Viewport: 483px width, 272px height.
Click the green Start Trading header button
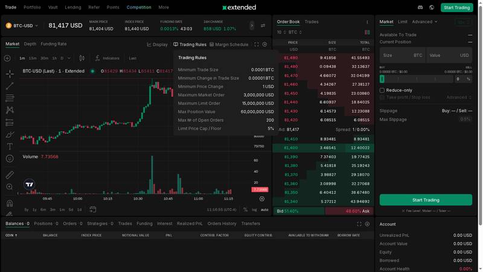456,7
